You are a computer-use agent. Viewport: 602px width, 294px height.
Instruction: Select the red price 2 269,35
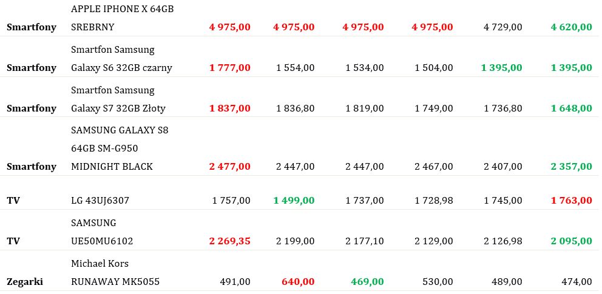229,241
